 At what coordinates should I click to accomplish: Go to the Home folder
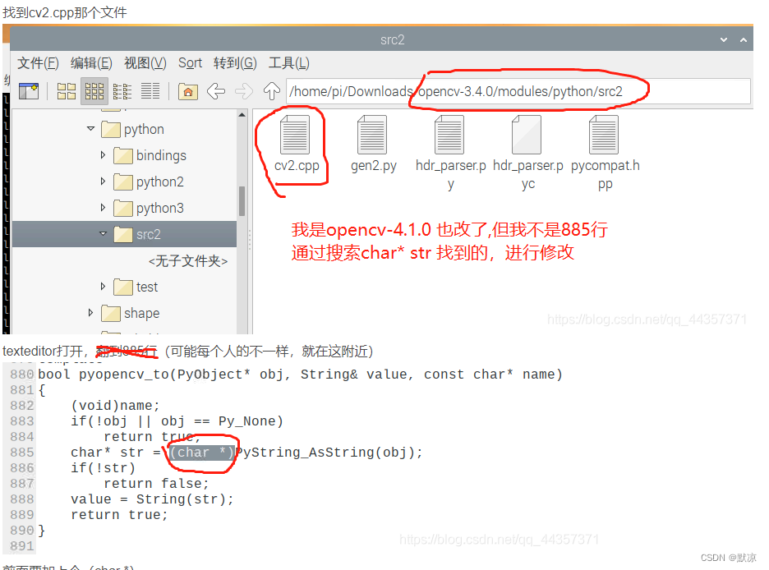[186, 91]
